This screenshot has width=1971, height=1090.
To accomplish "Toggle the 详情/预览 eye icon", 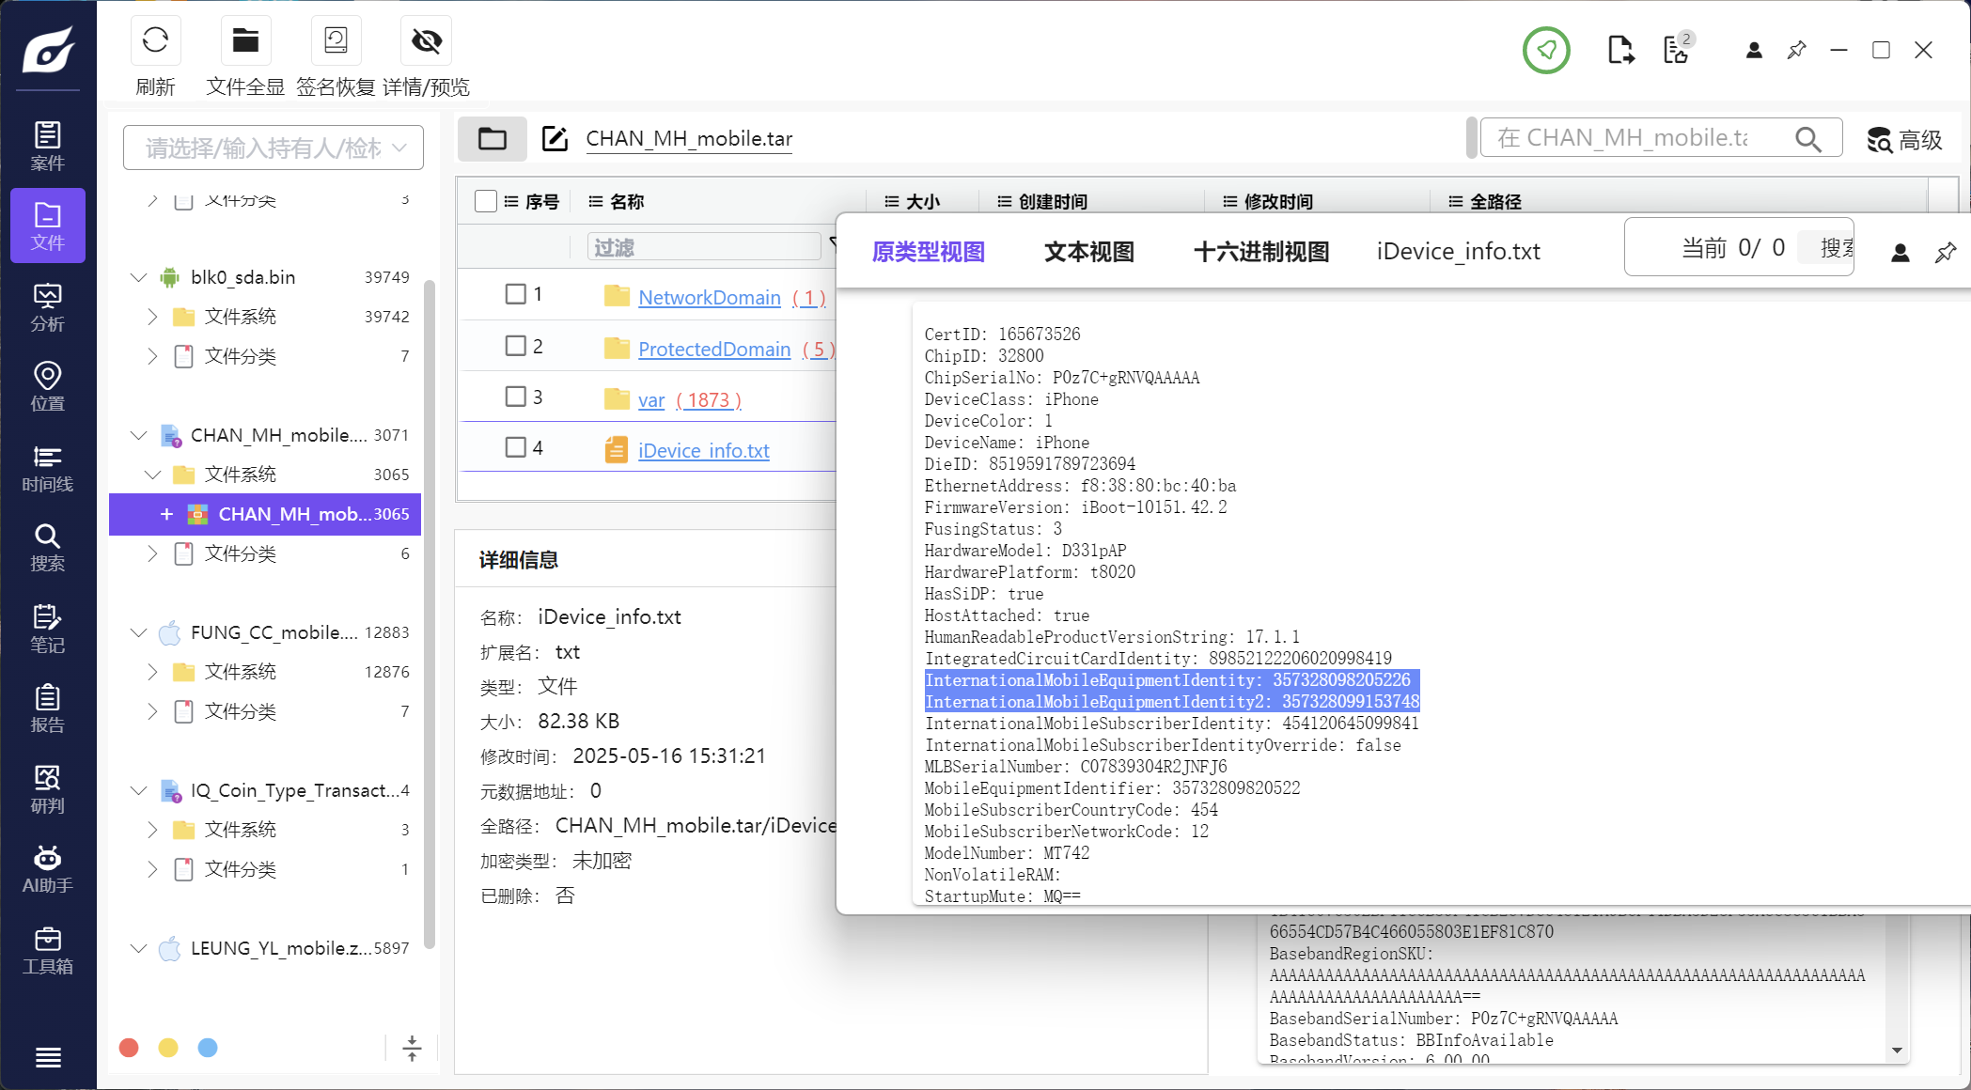I will click(426, 40).
